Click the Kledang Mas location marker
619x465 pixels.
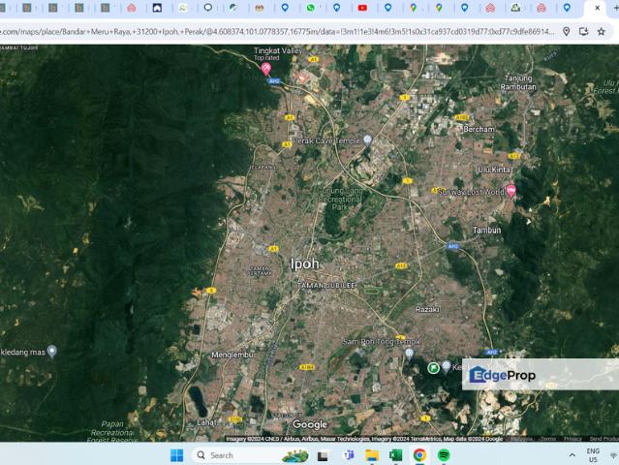coord(52,352)
